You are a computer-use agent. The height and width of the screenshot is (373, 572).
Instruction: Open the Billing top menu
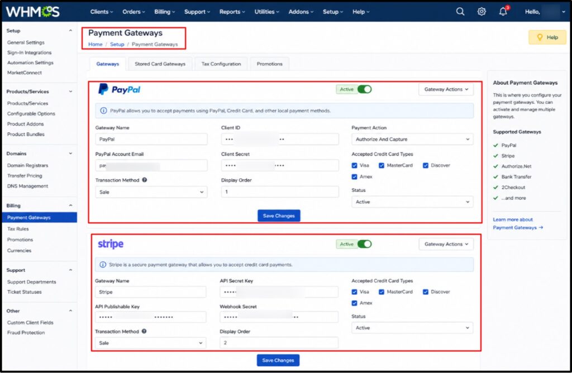[x=165, y=12]
